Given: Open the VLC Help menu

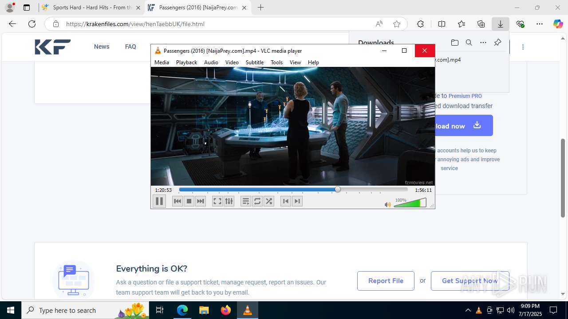Looking at the screenshot, I should (x=313, y=62).
